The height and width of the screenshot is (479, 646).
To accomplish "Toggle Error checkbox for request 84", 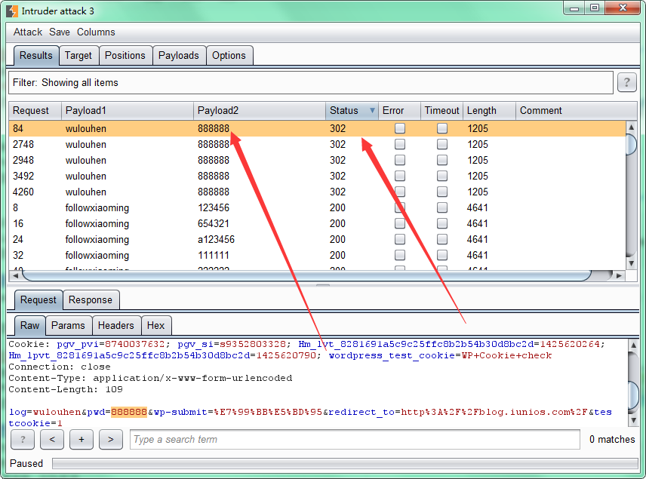I will pyautogui.click(x=400, y=128).
